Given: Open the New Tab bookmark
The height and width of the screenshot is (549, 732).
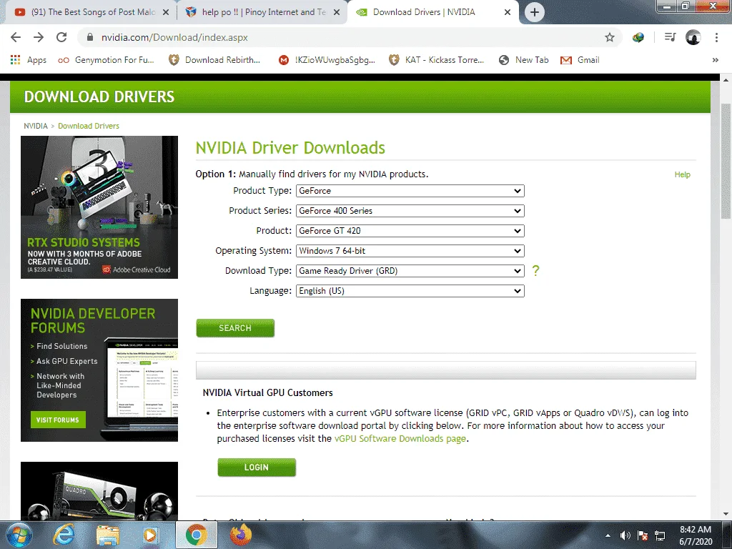Looking at the screenshot, I should point(524,60).
